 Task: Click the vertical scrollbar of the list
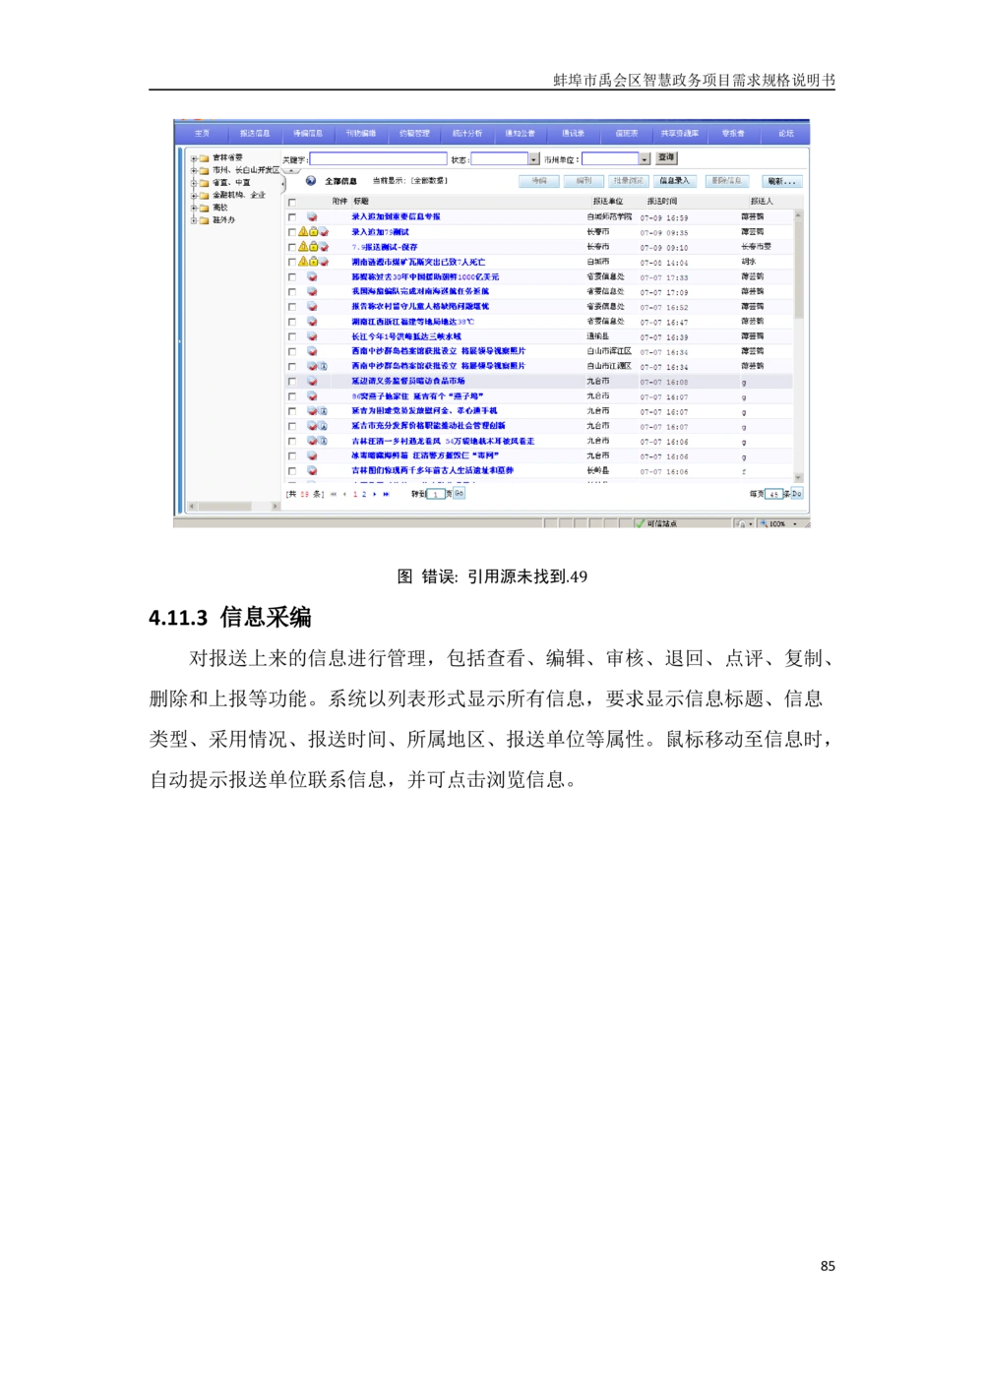click(x=798, y=295)
